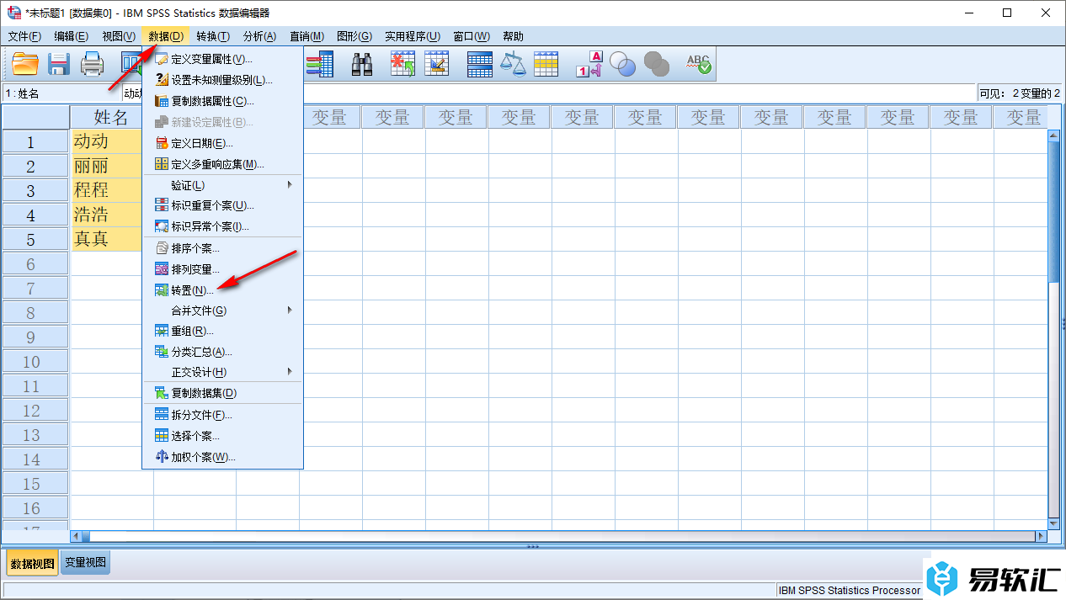The height and width of the screenshot is (600, 1066).
Task: Click the Use Variable Sets circles icon
Action: tap(622, 64)
